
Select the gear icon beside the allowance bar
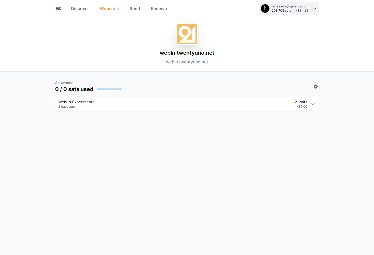[x=315, y=87]
